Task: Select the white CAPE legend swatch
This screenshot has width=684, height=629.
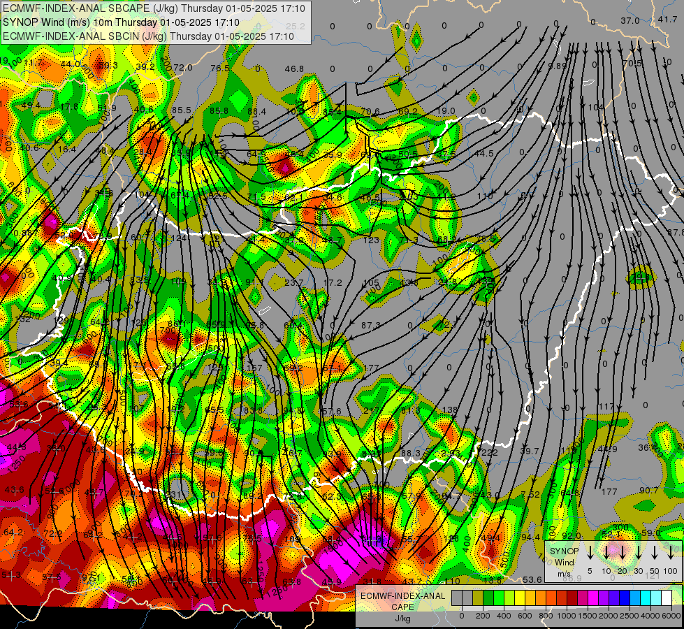Action: 667,598
